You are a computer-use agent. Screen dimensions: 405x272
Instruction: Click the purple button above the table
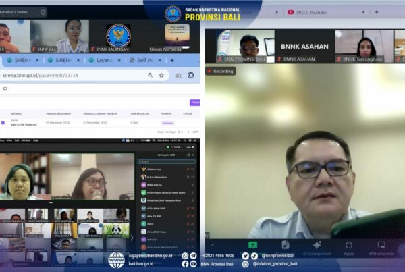click(195, 103)
